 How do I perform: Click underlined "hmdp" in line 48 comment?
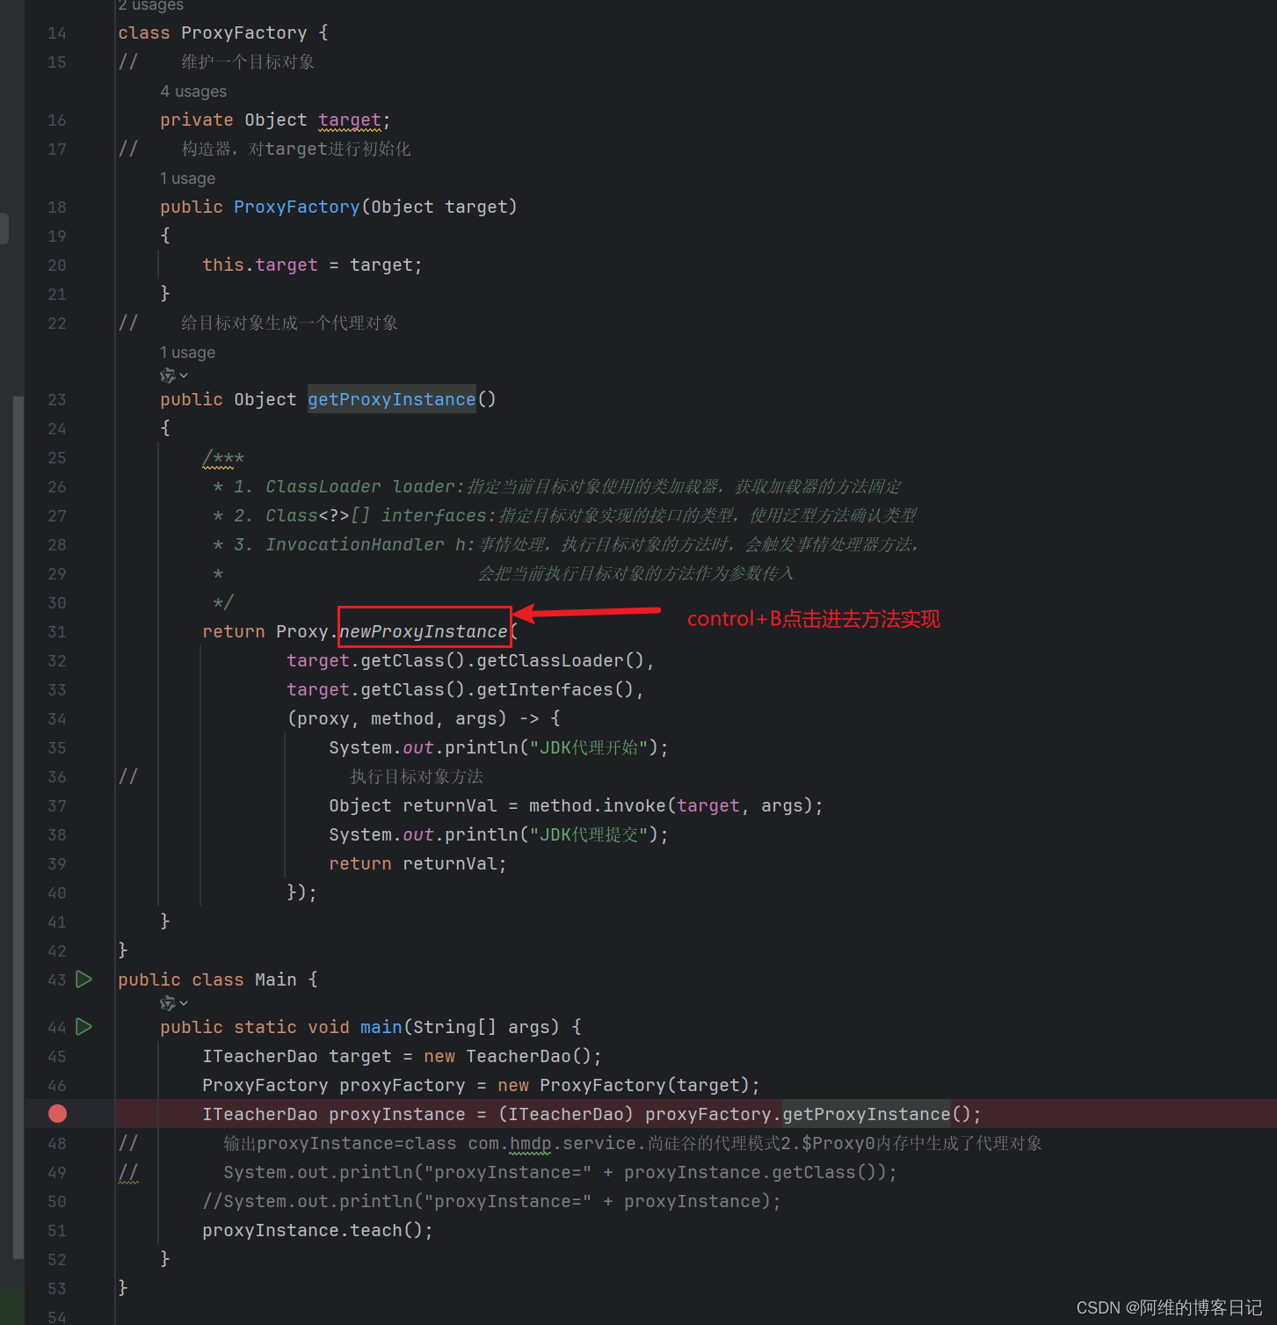531,1143
